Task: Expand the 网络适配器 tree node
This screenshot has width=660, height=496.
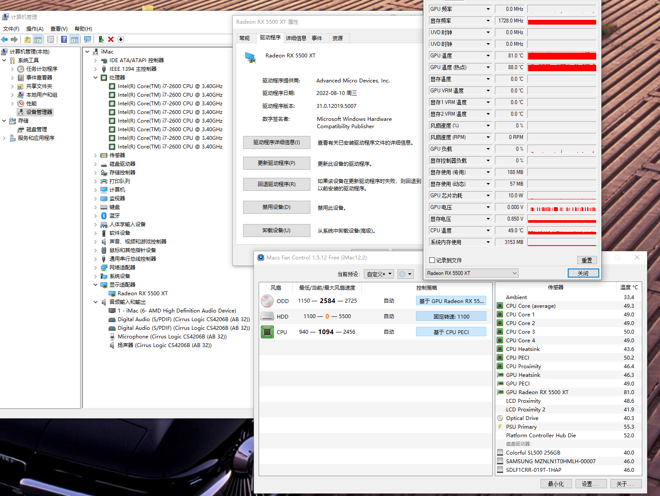Action: point(96,268)
